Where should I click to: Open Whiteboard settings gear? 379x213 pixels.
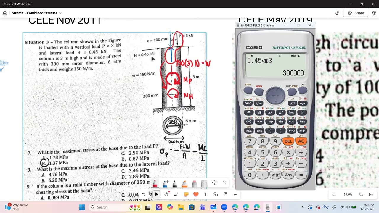pyautogui.click(x=374, y=13)
